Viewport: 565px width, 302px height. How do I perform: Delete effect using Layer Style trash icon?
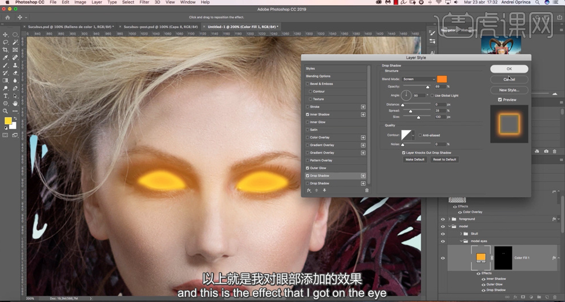point(367,190)
